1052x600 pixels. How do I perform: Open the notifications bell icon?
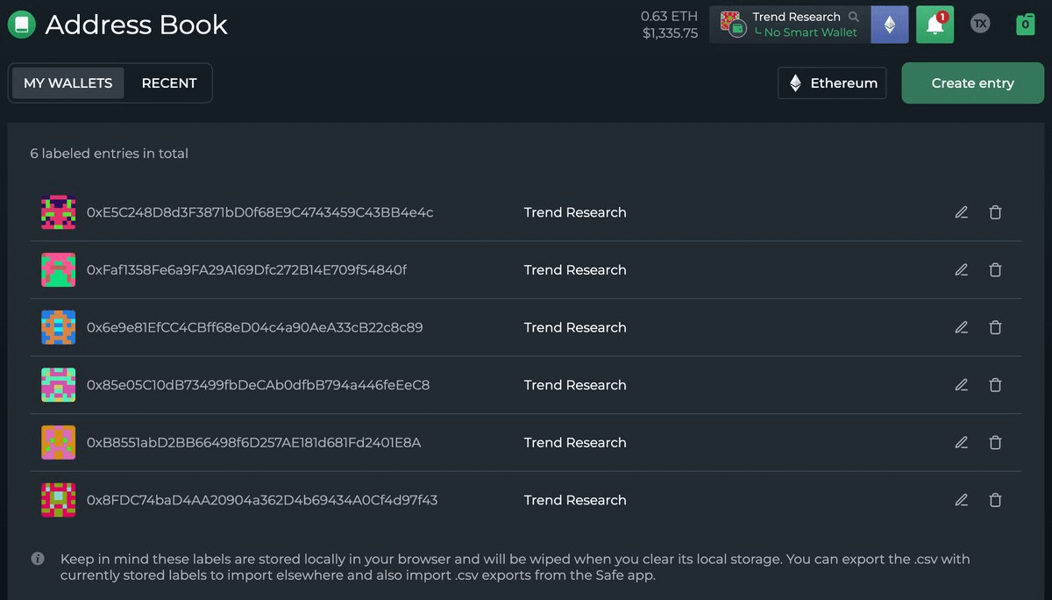click(x=935, y=25)
